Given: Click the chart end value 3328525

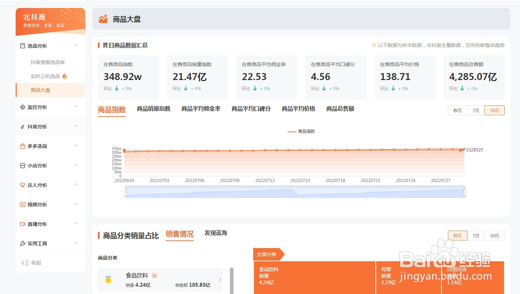Looking at the screenshot, I should coord(474,150).
